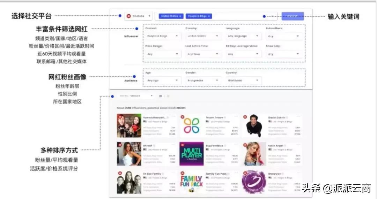Screen dimensions: 377x199
Task: Click the YouTube badge on Eh Bee Family card
Action: tap(120, 173)
